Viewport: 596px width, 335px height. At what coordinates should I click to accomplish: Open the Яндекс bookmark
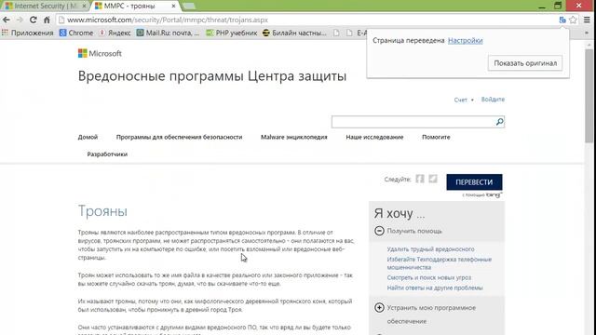(115, 33)
